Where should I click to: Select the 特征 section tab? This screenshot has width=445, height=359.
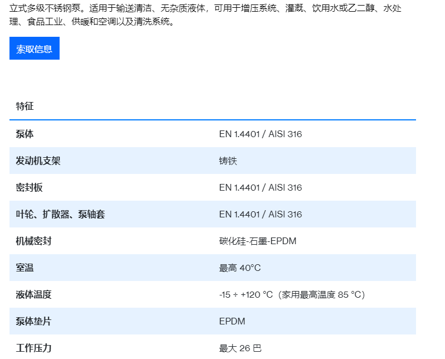(25, 106)
